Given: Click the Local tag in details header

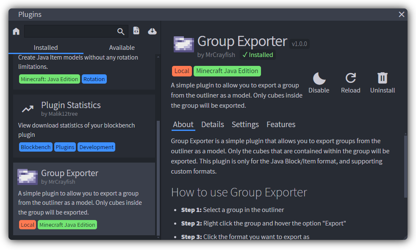Looking at the screenshot, I should tap(182, 71).
